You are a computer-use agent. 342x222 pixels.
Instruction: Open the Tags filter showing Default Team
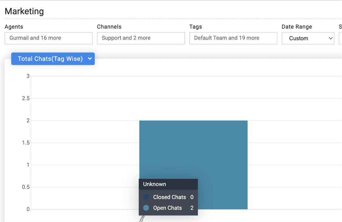coord(233,38)
